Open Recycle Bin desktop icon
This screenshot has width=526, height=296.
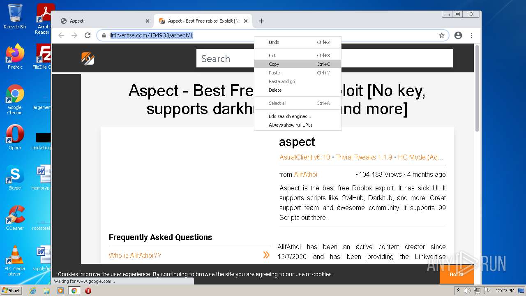point(15,16)
